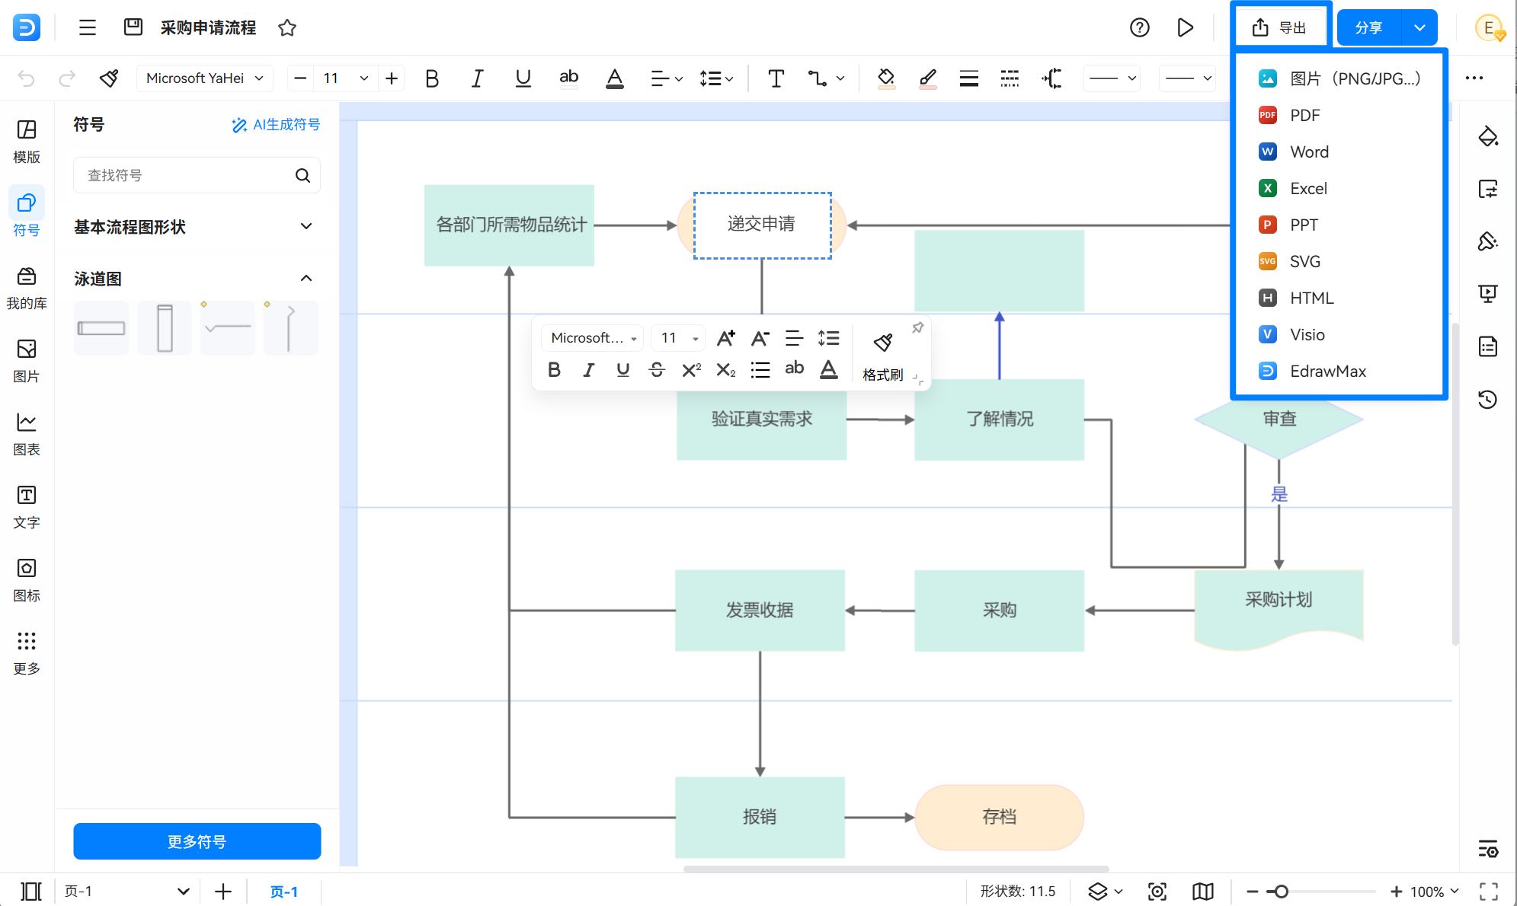The width and height of the screenshot is (1517, 906).
Task: Open line weight options
Action: pos(968,78)
